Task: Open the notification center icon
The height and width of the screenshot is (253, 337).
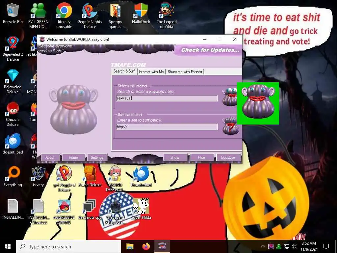Action: click(x=326, y=246)
